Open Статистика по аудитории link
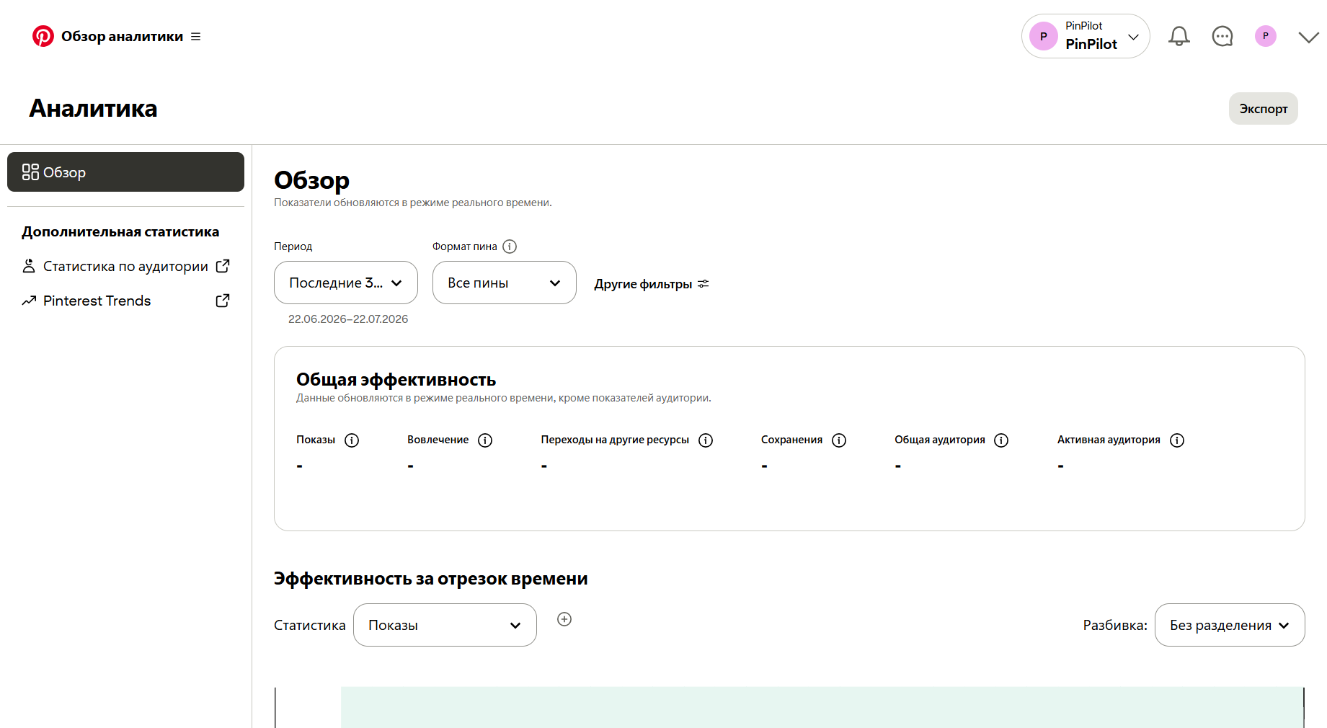 click(125, 266)
